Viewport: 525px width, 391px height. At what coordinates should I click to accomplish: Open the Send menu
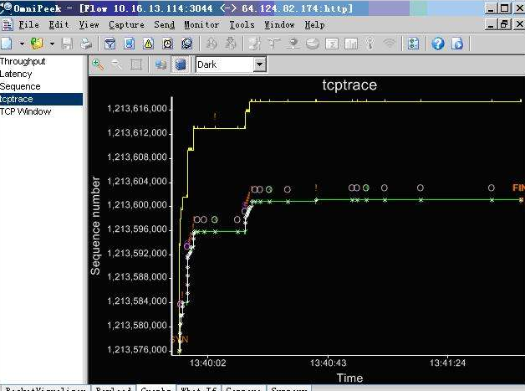165,25
